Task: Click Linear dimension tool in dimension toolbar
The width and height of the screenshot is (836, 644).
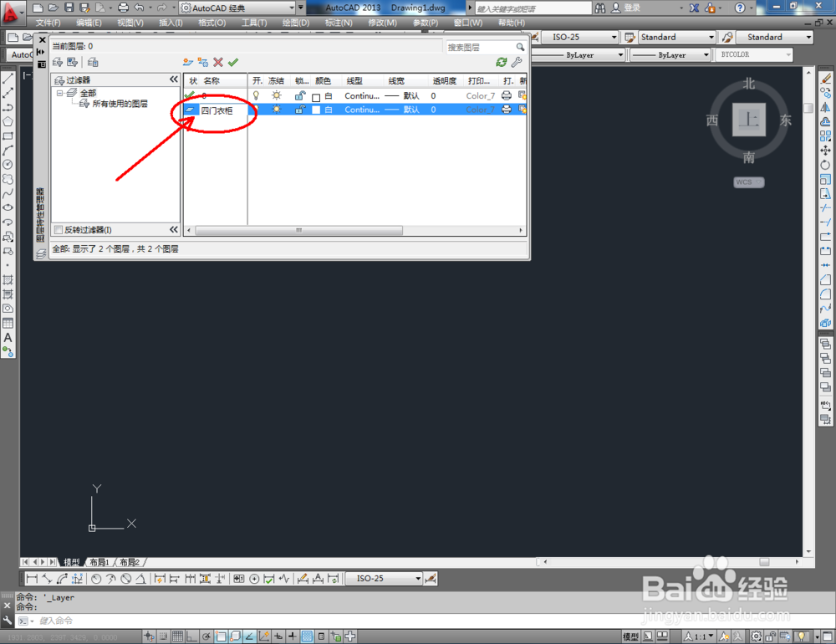Action: coord(32,579)
